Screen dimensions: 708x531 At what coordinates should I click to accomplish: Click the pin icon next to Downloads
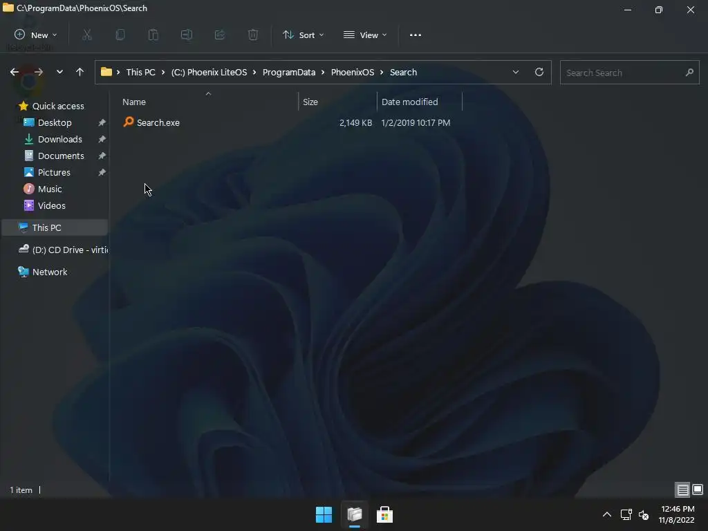click(x=102, y=139)
